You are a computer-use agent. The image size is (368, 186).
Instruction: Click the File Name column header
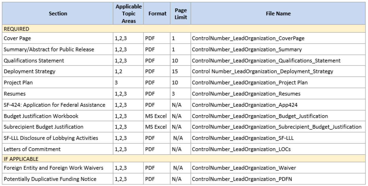pos(278,14)
